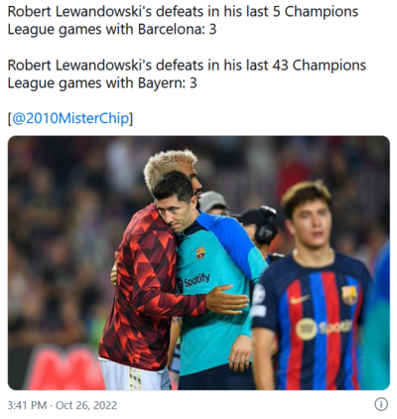Click the hand resting on teal shirt

226,300
